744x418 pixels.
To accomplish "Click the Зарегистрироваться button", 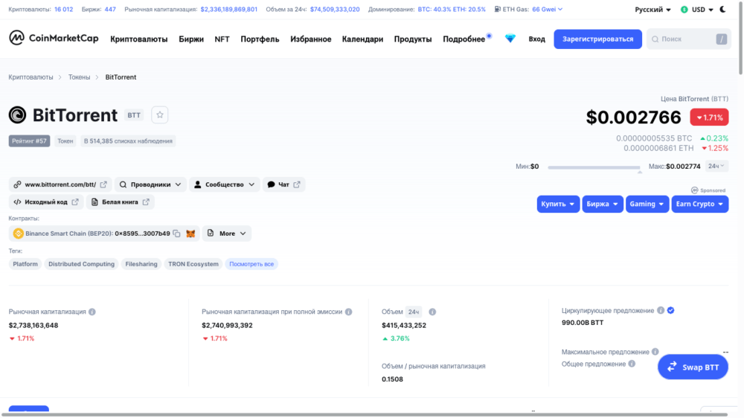I will pos(597,39).
